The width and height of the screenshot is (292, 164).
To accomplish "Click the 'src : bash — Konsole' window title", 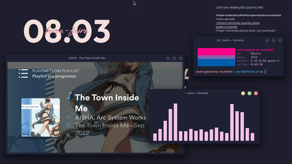I will click(x=230, y=40).
